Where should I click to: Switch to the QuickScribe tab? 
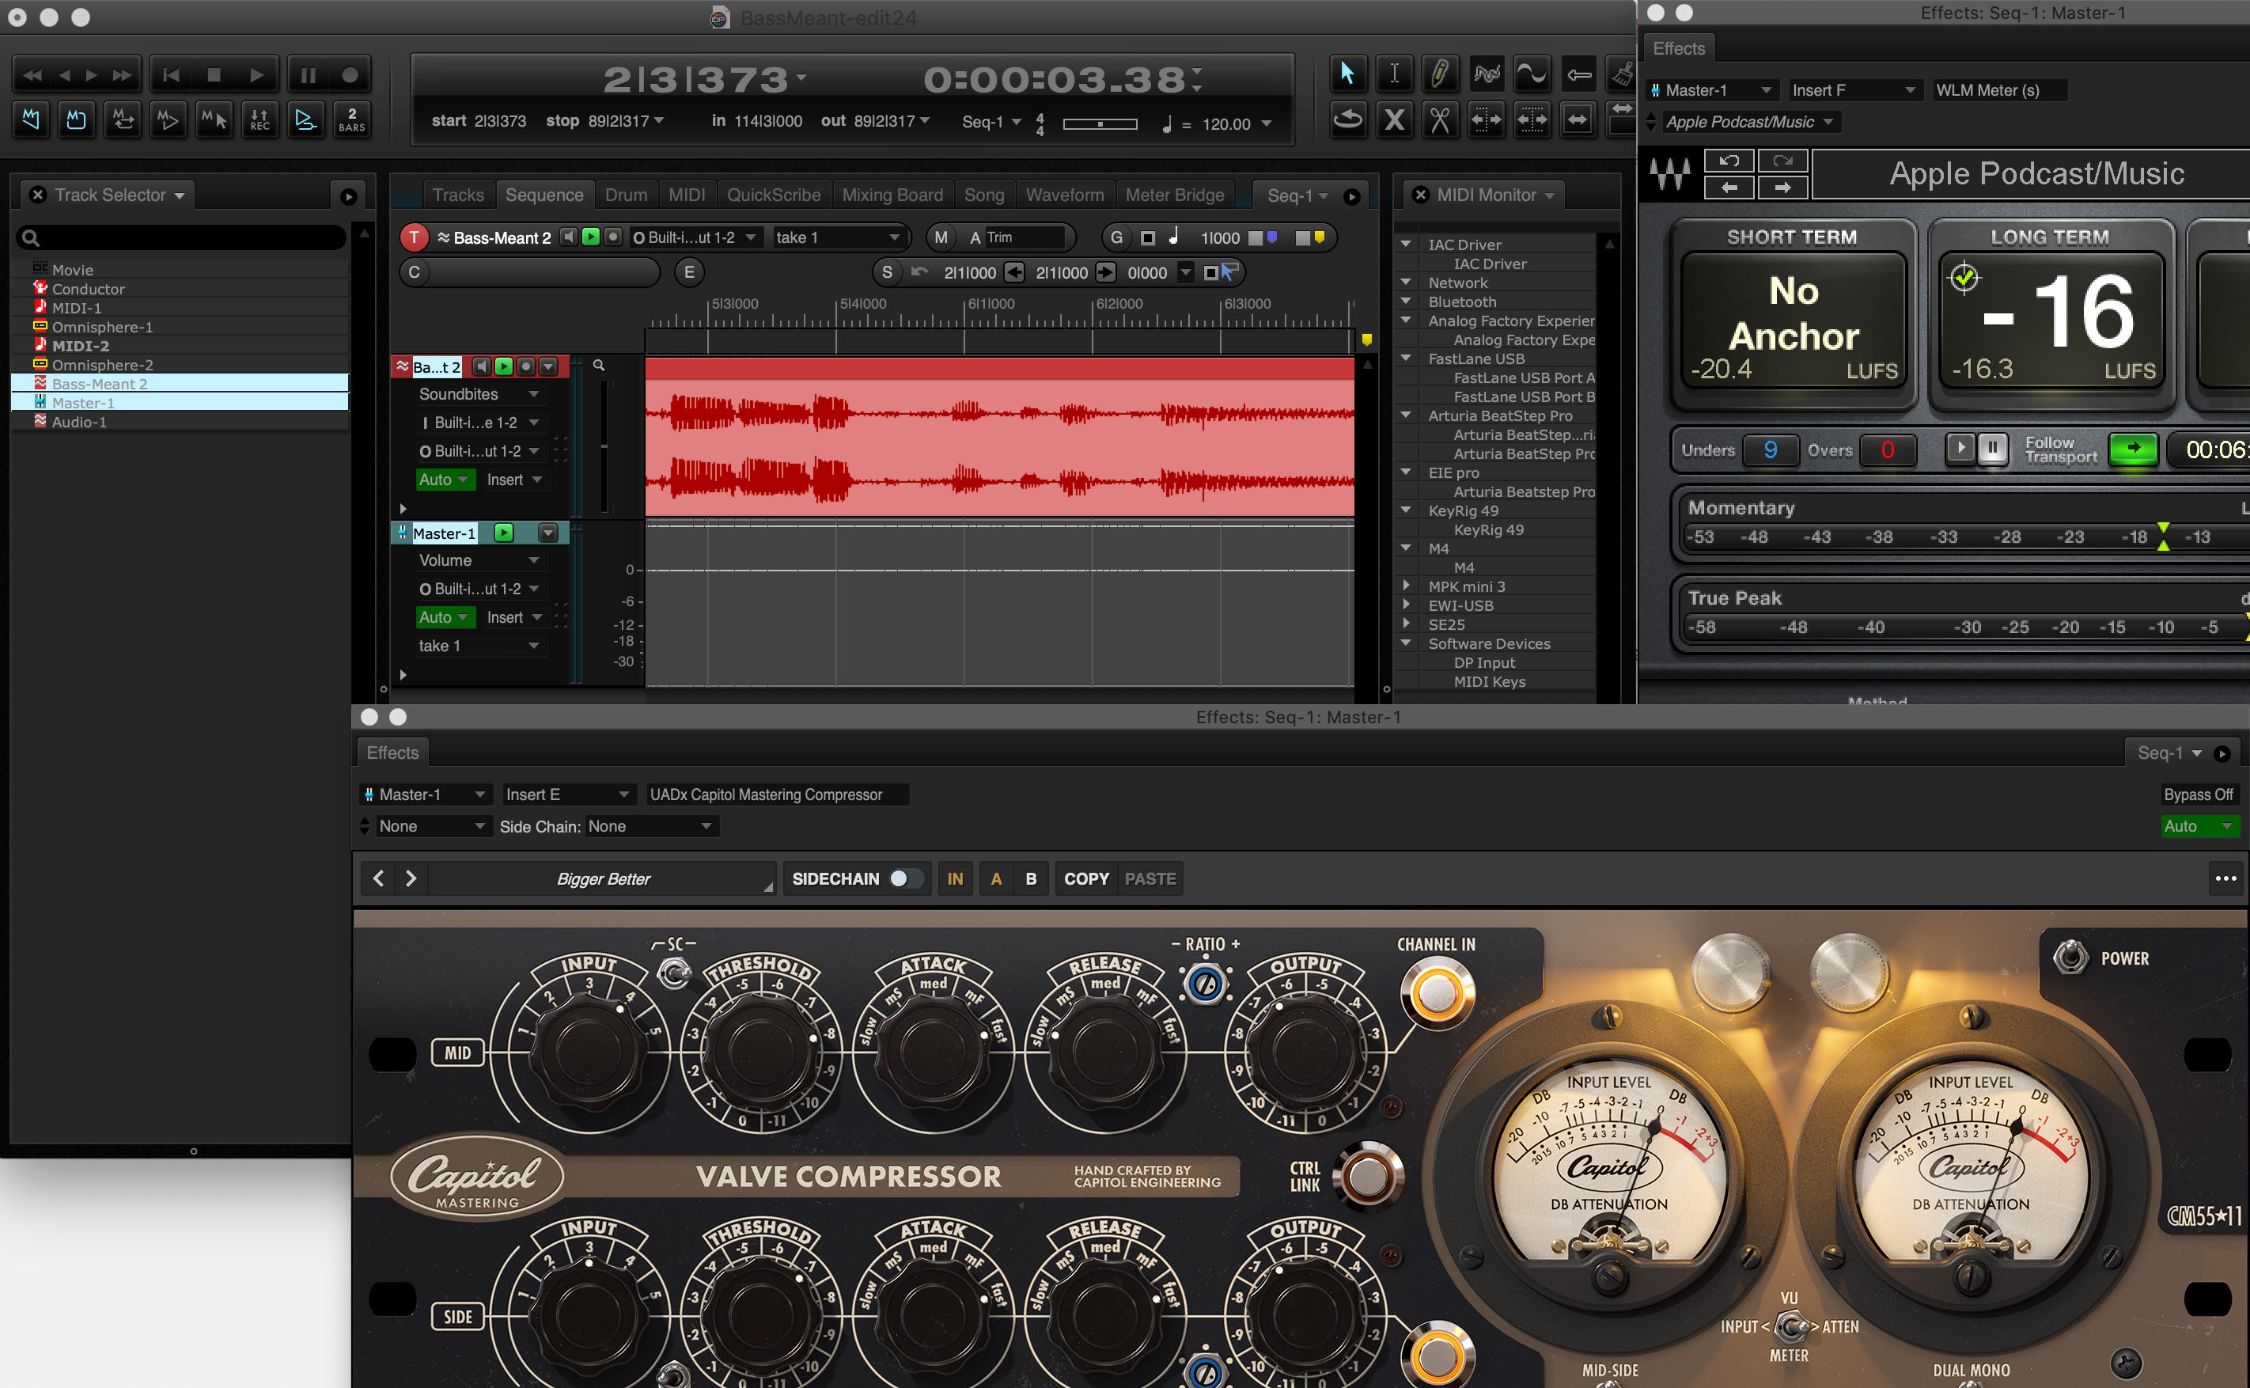[x=774, y=195]
